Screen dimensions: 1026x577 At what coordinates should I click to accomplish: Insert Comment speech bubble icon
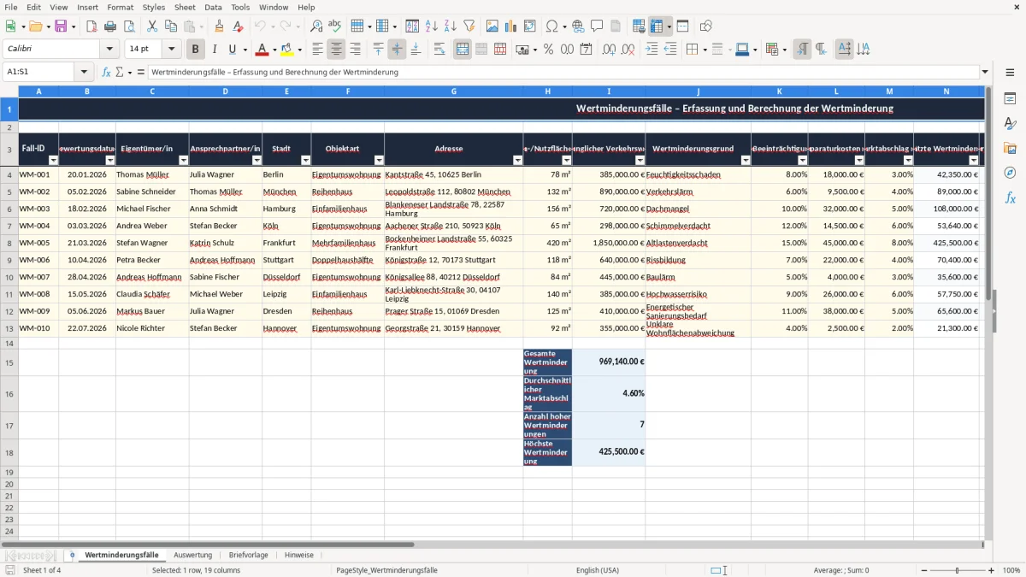pos(597,26)
